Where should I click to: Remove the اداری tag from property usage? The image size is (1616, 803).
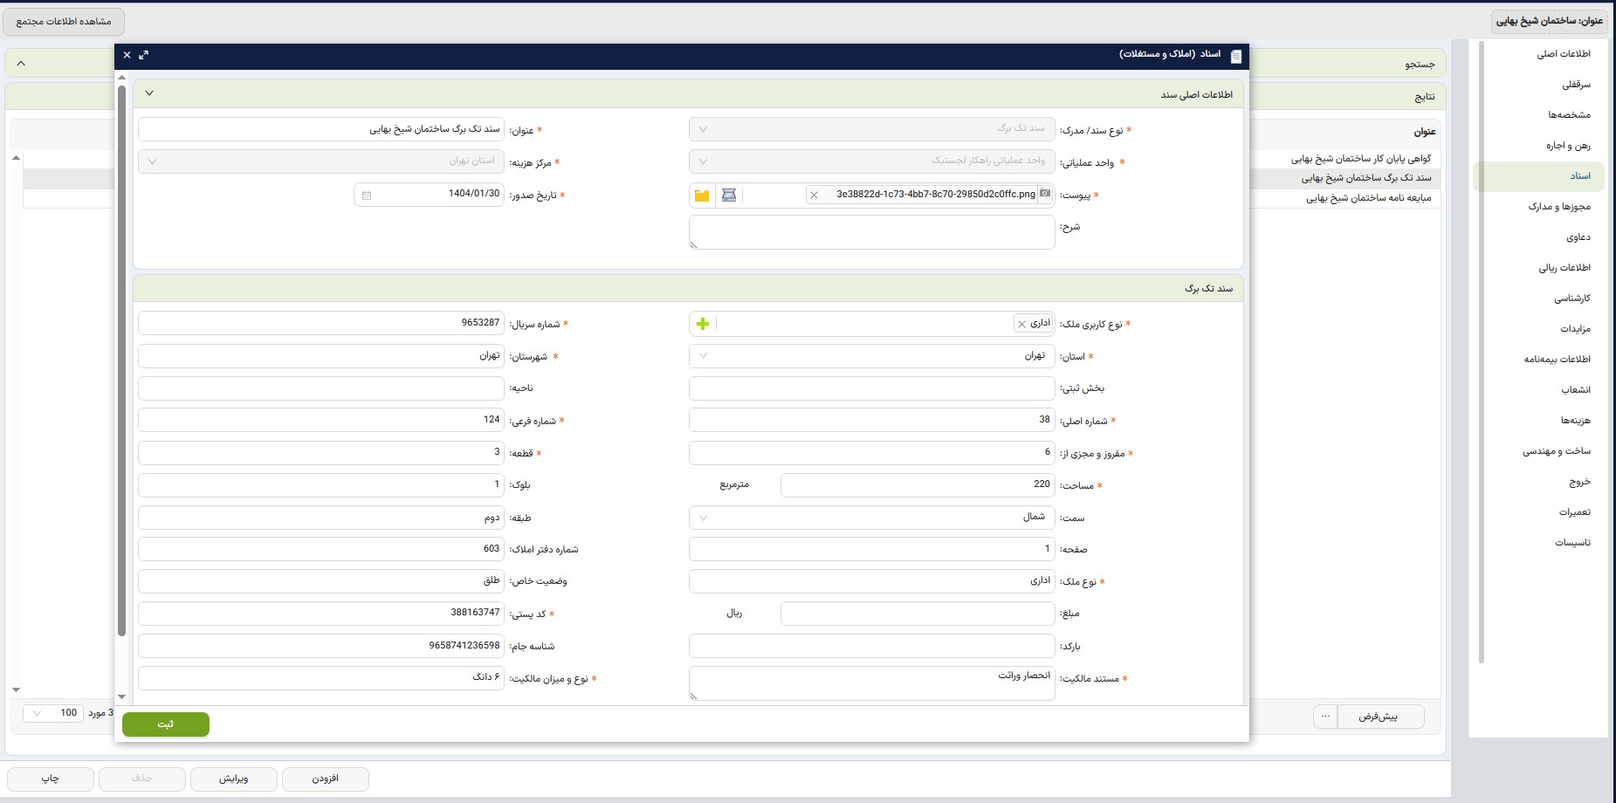click(x=1021, y=325)
